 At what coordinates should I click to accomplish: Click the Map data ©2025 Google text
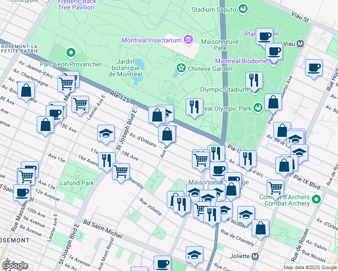pos(310,267)
